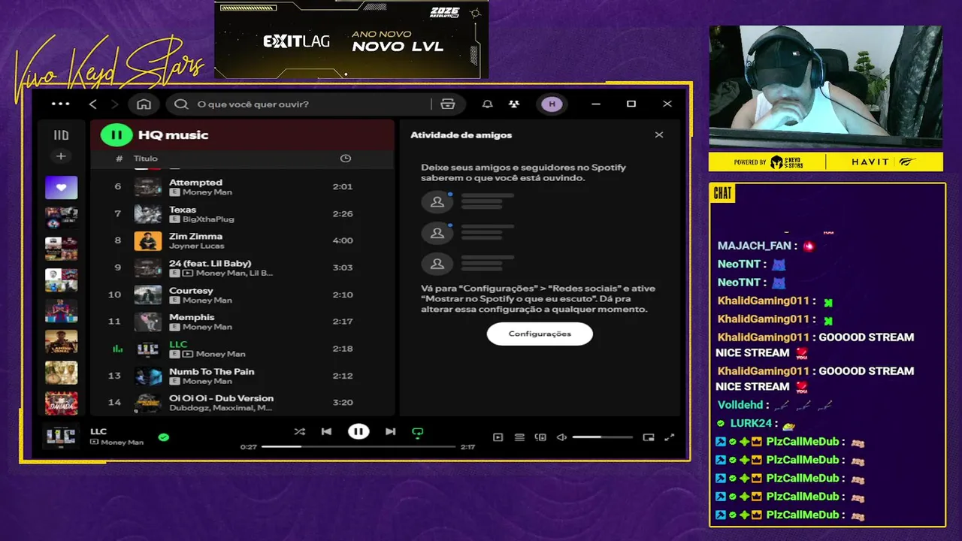Open artist link BigXthaPlug

tap(208, 219)
